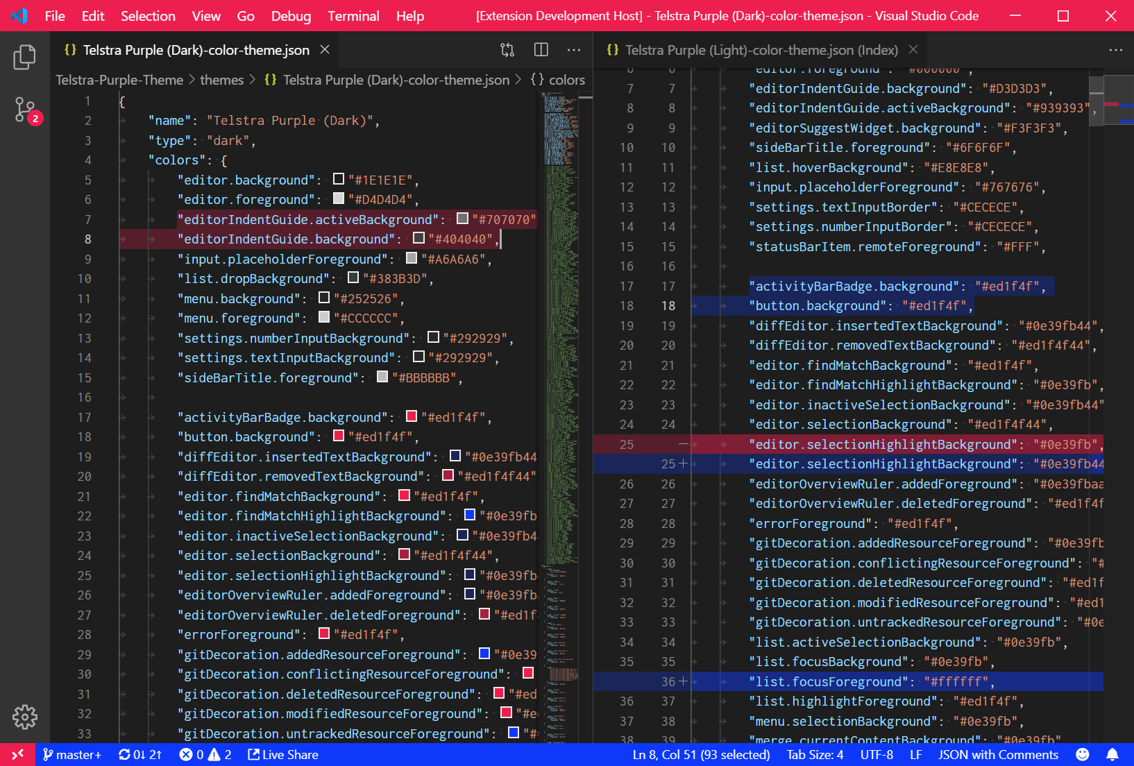Click the warnings count in status bar
1134x766 pixels.
click(x=220, y=755)
